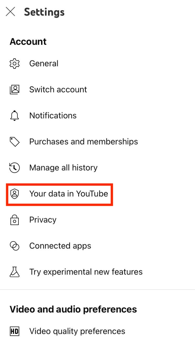Go to Notifications settings
The width and height of the screenshot is (195, 337).
pyautogui.click(x=53, y=116)
